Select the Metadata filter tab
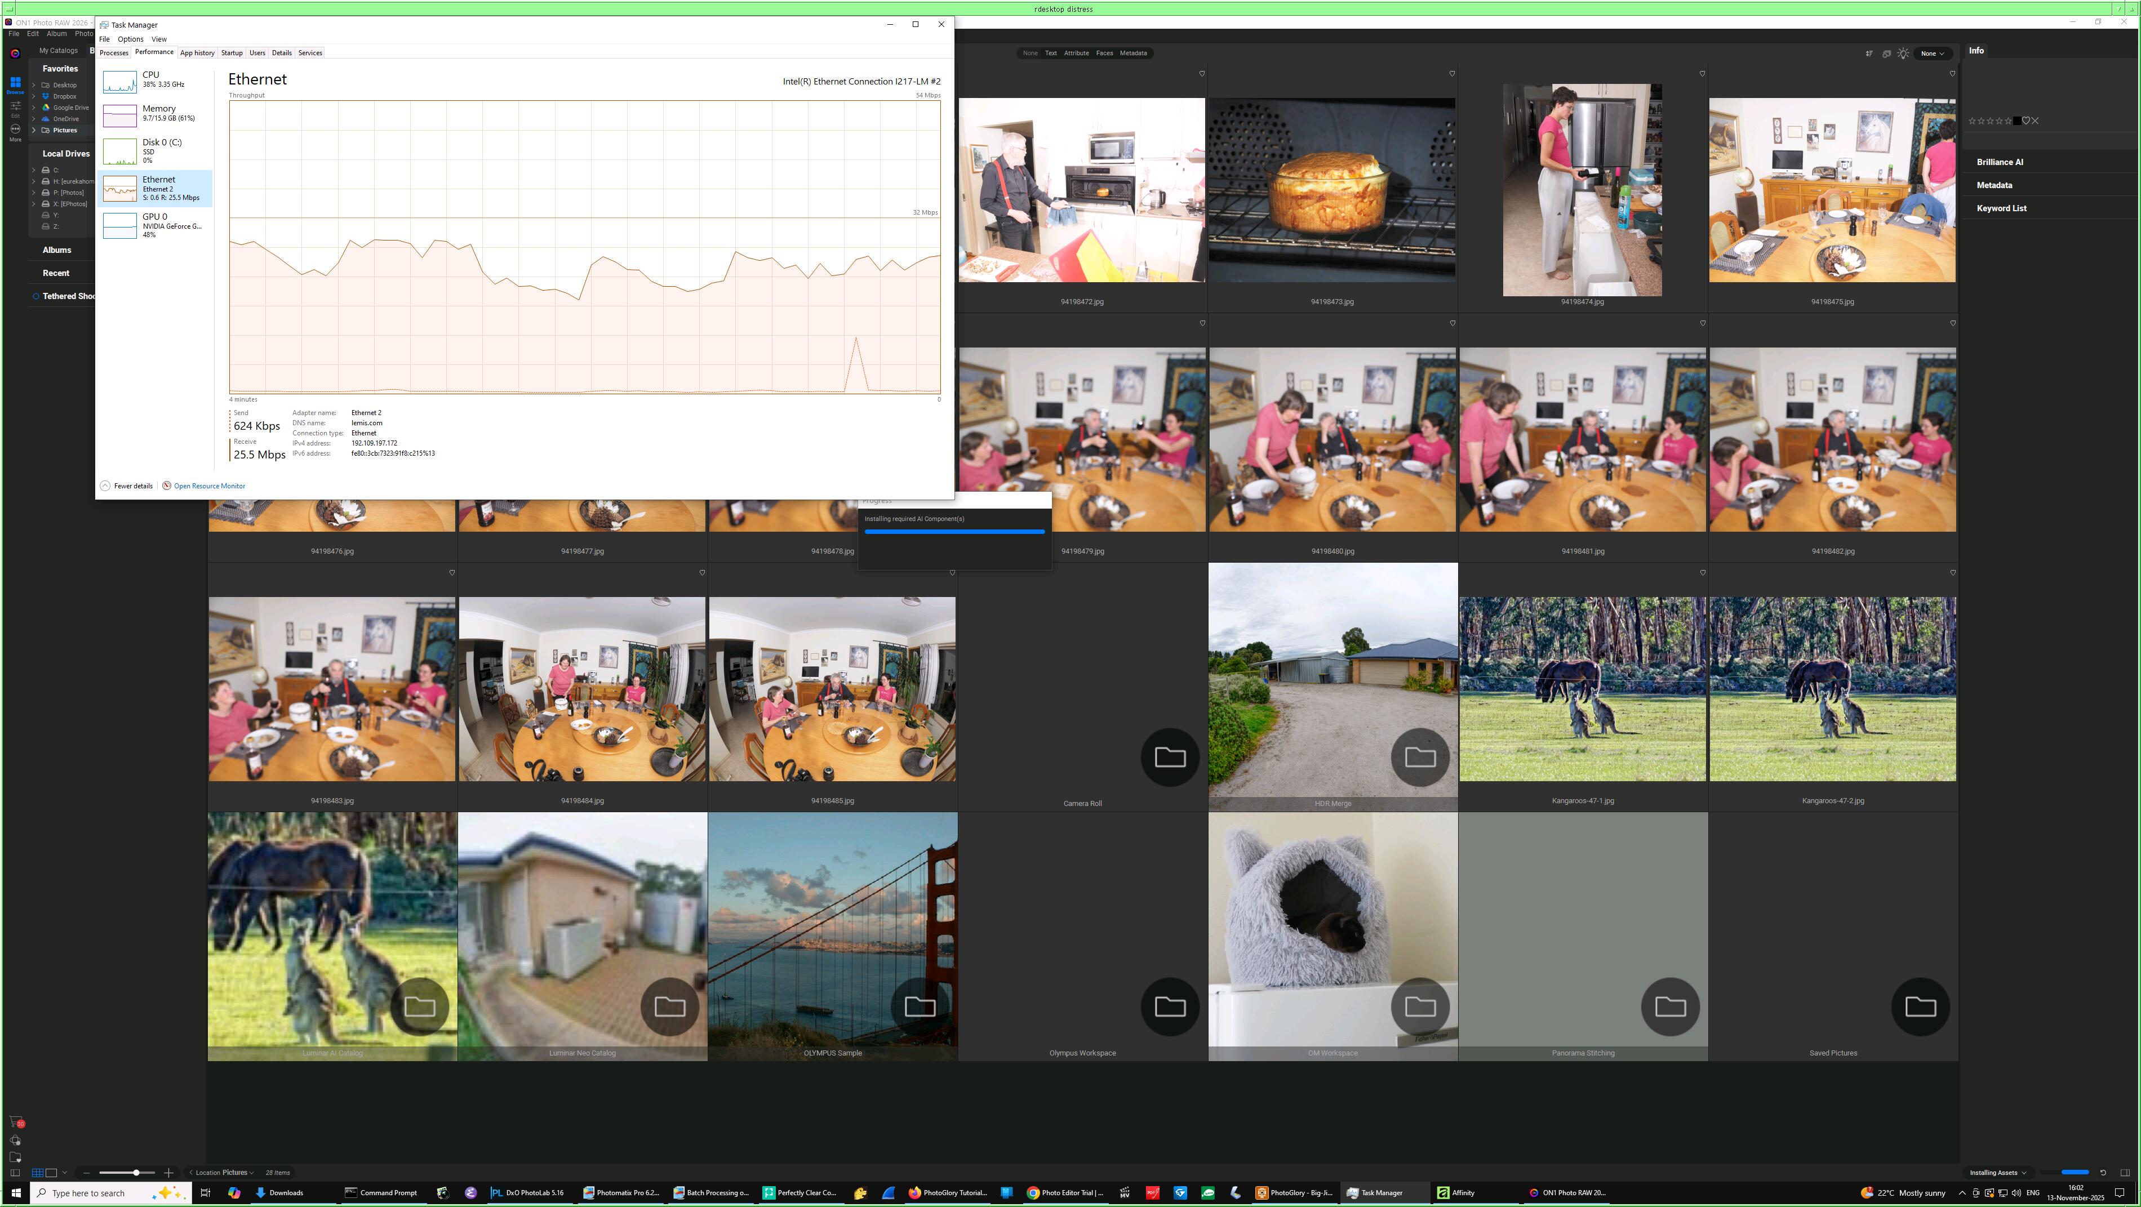Screen dimensions: 2141x1207 (x=1133, y=53)
